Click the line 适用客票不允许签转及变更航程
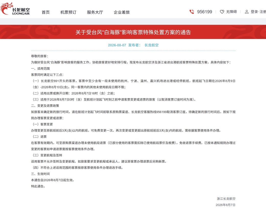The image size is (266, 210). point(99,162)
